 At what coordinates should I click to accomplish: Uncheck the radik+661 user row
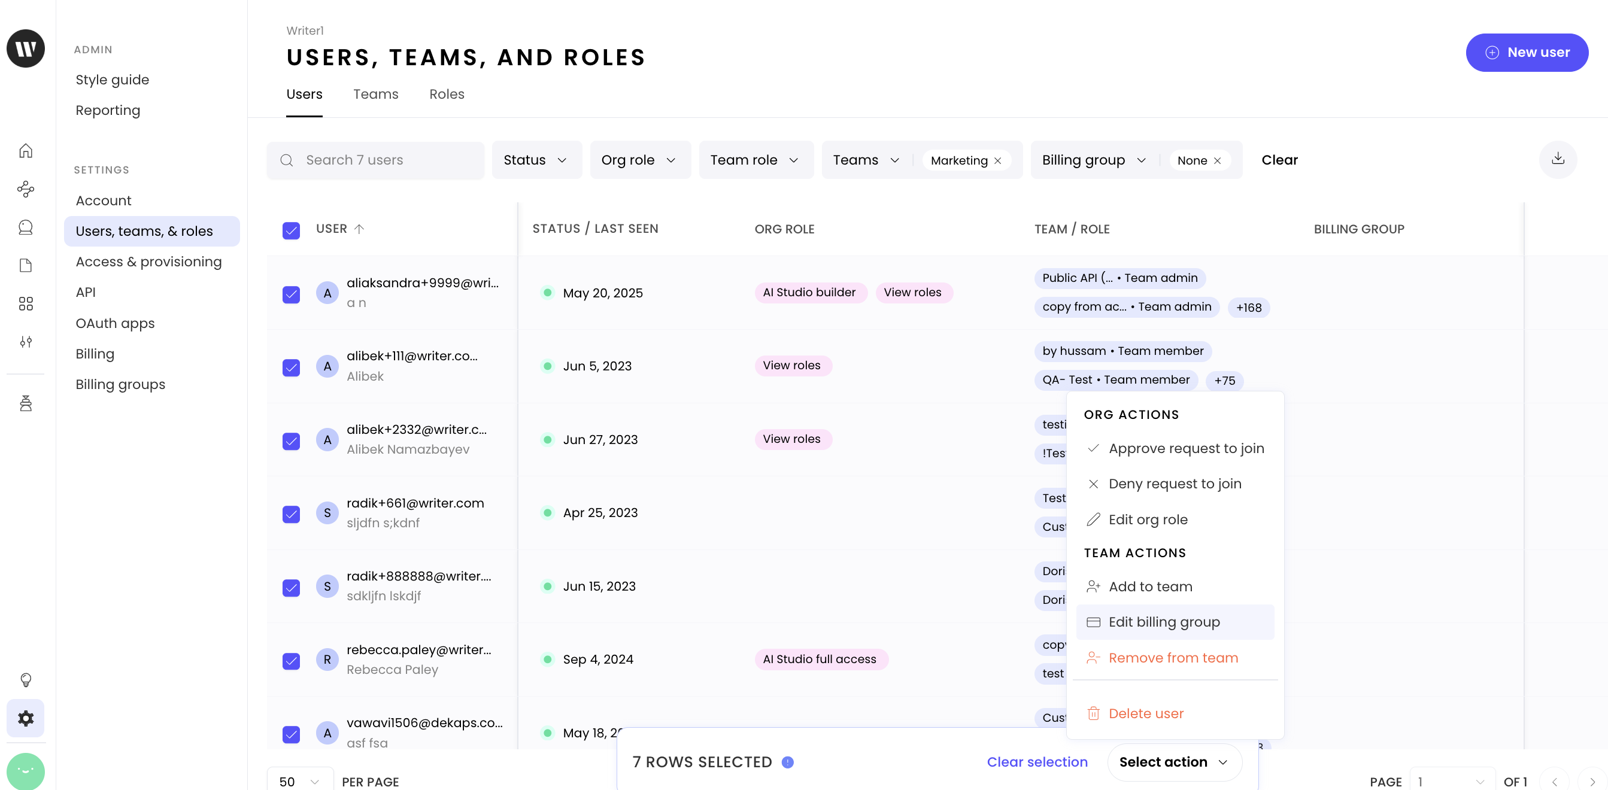[291, 513]
